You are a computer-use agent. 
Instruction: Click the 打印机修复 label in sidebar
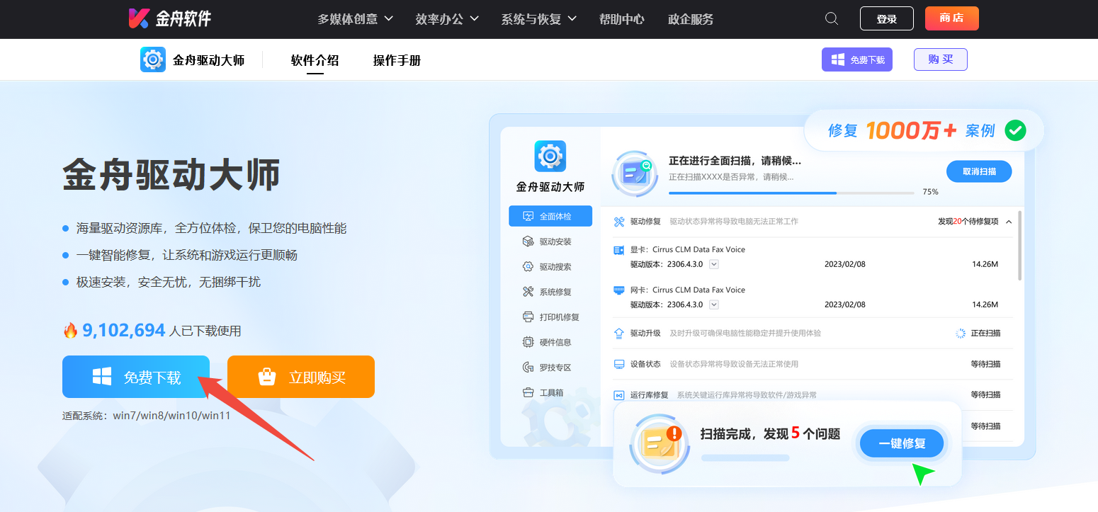coord(560,317)
